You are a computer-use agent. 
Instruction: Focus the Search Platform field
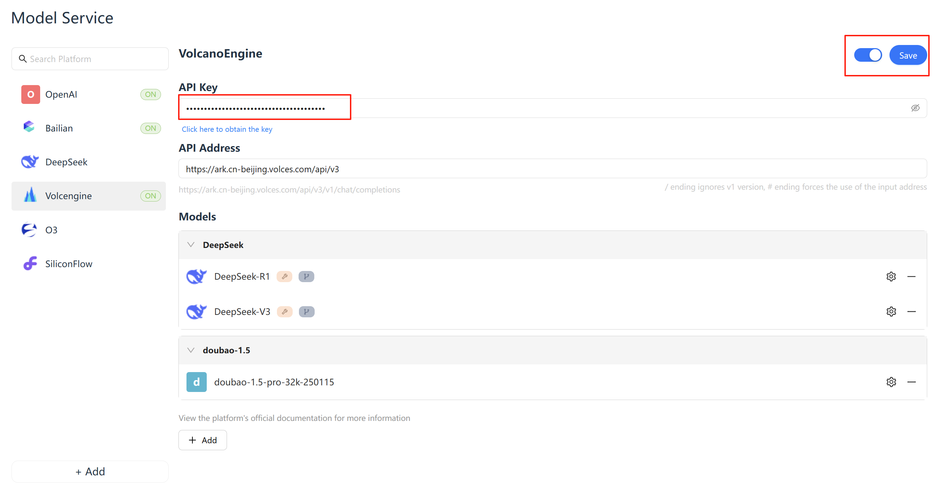[90, 59]
